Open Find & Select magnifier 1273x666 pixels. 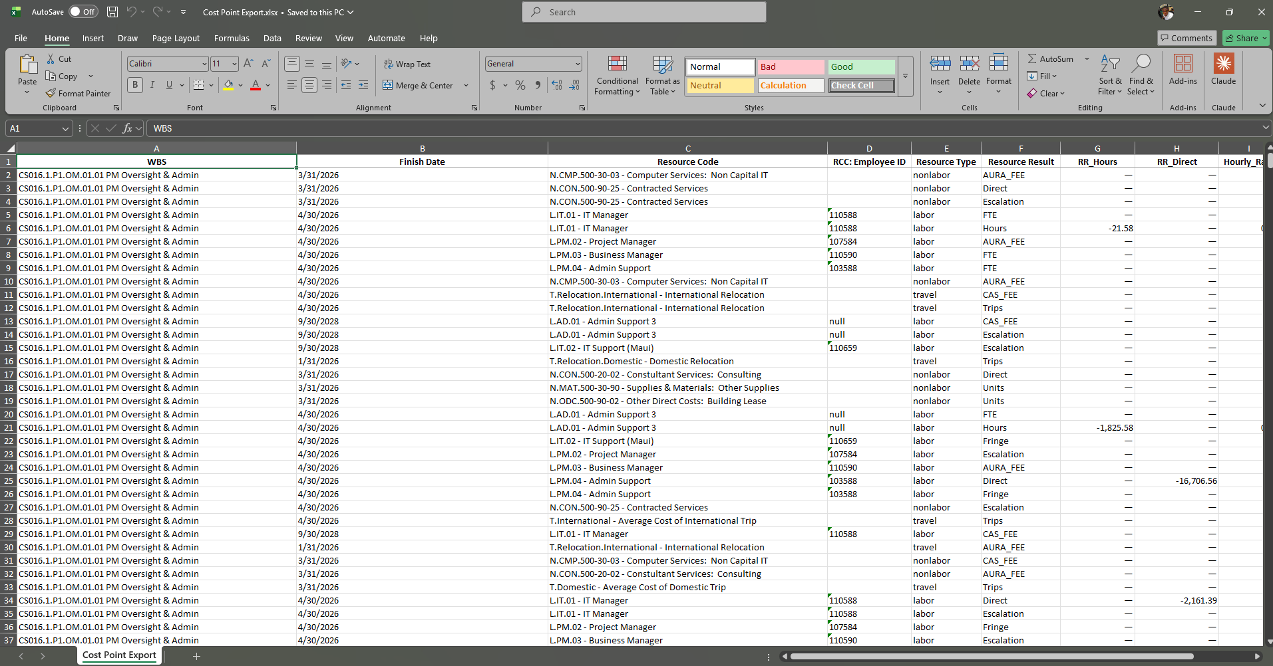click(1141, 75)
